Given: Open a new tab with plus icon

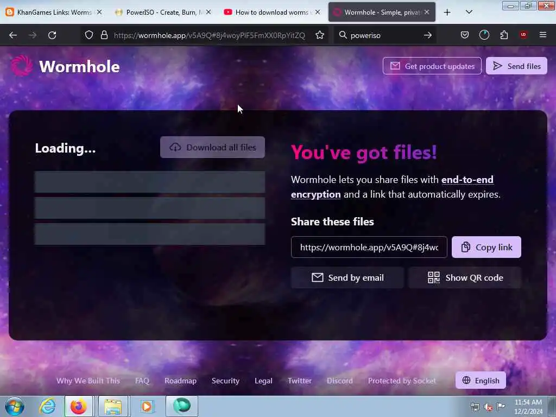Looking at the screenshot, I should [x=447, y=12].
